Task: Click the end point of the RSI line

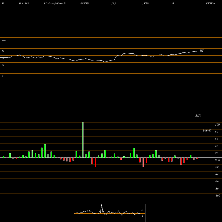Action: [x=197, y=52]
